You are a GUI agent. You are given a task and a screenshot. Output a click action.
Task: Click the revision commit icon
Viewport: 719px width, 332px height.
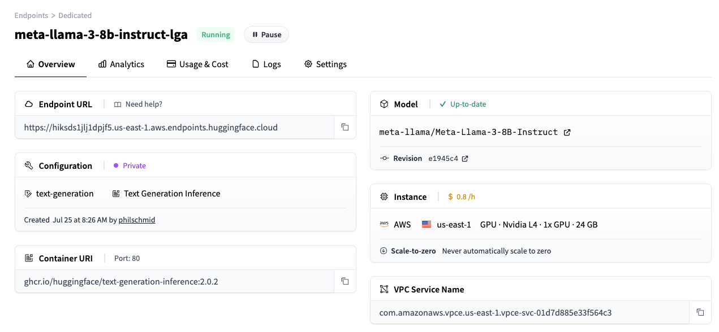[x=384, y=159]
